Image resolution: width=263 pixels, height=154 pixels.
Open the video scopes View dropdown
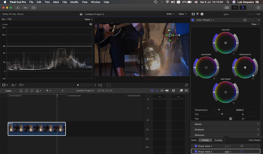tap(88, 19)
